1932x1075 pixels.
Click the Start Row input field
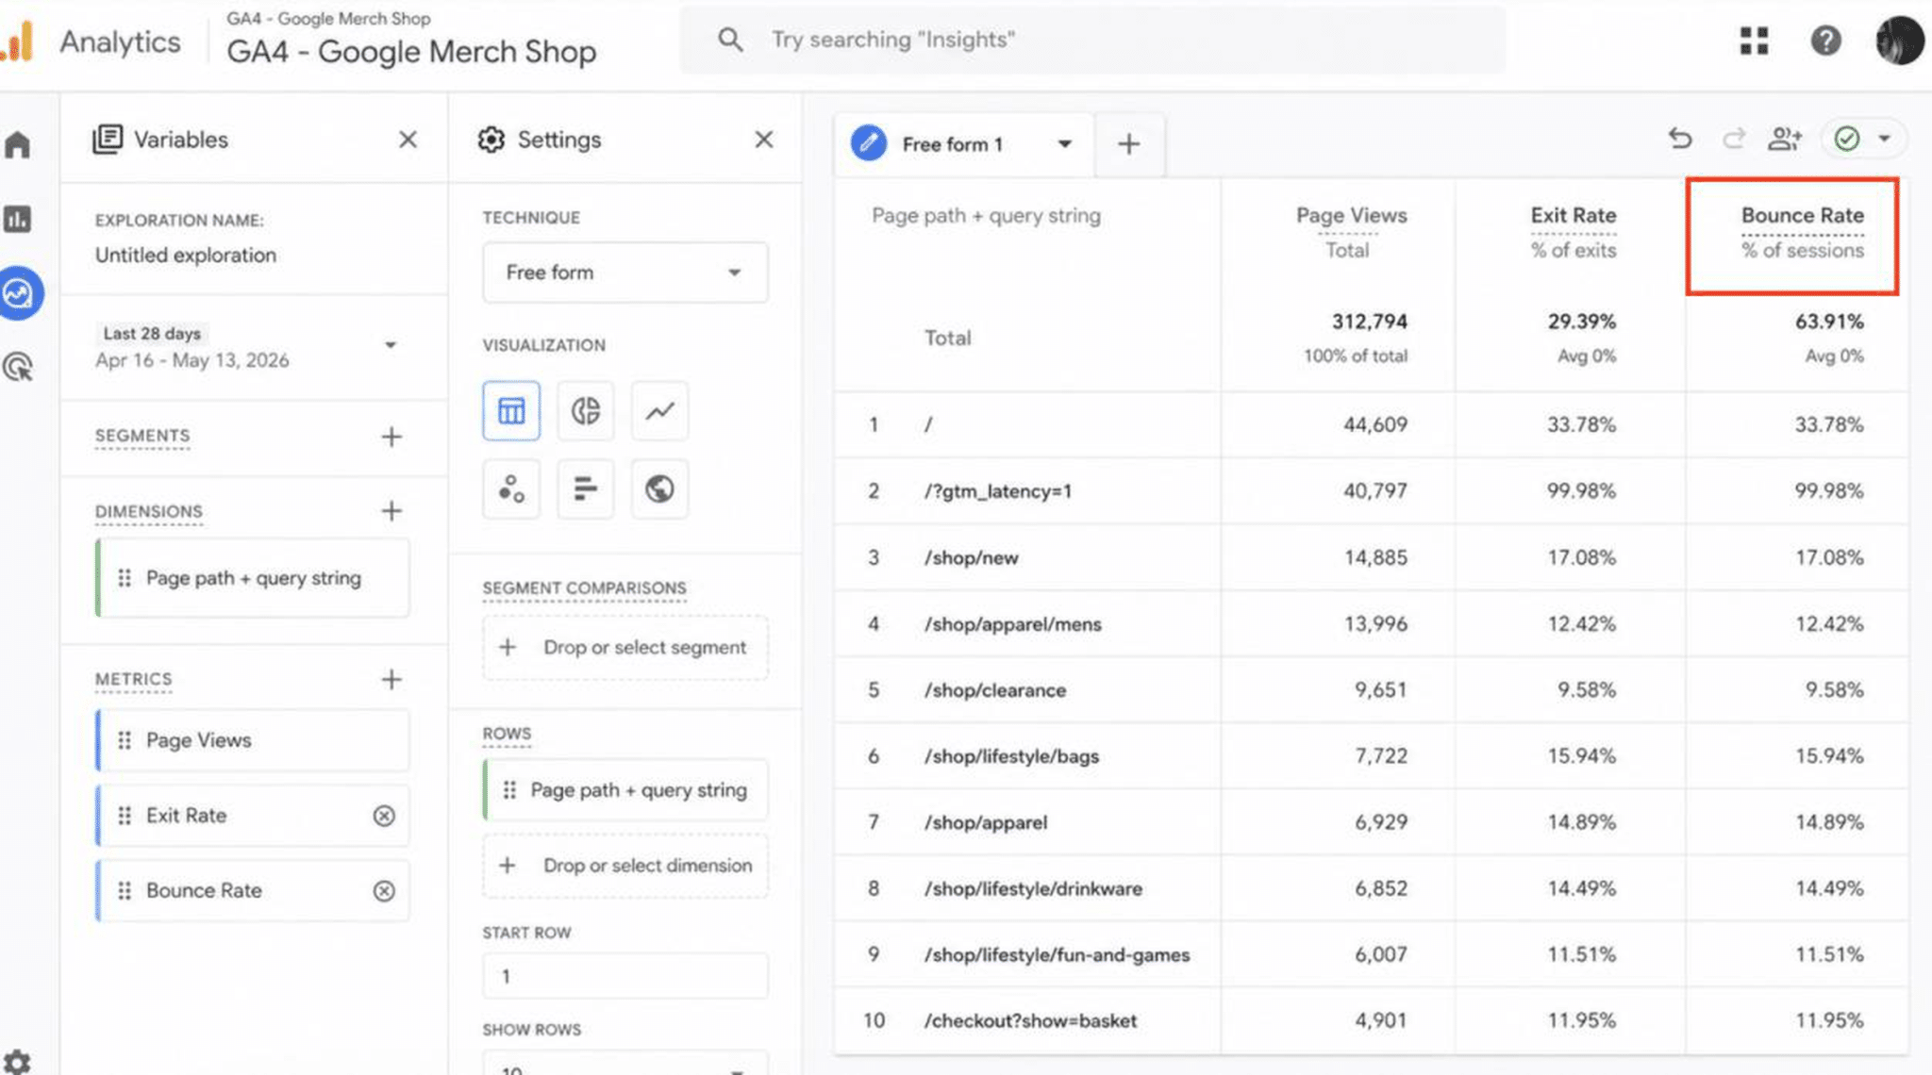[625, 976]
